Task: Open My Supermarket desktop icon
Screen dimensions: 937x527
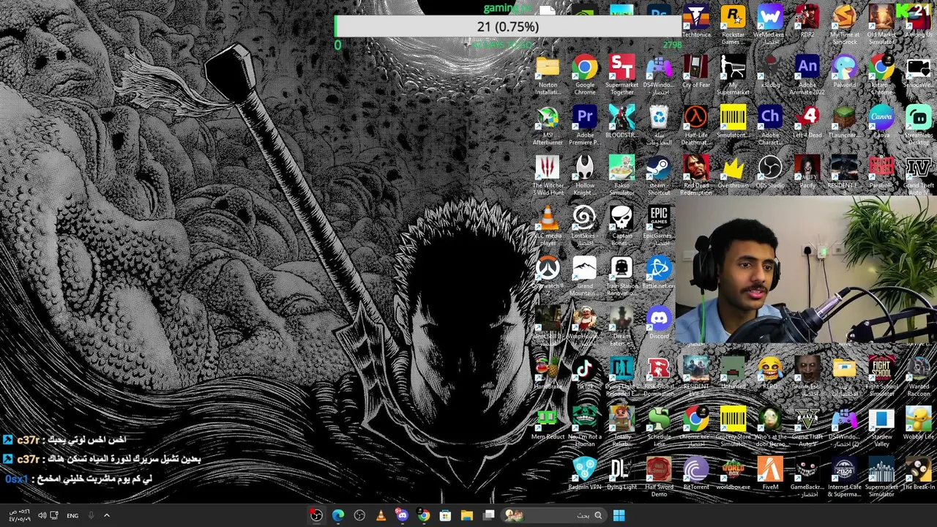Action: [733, 75]
